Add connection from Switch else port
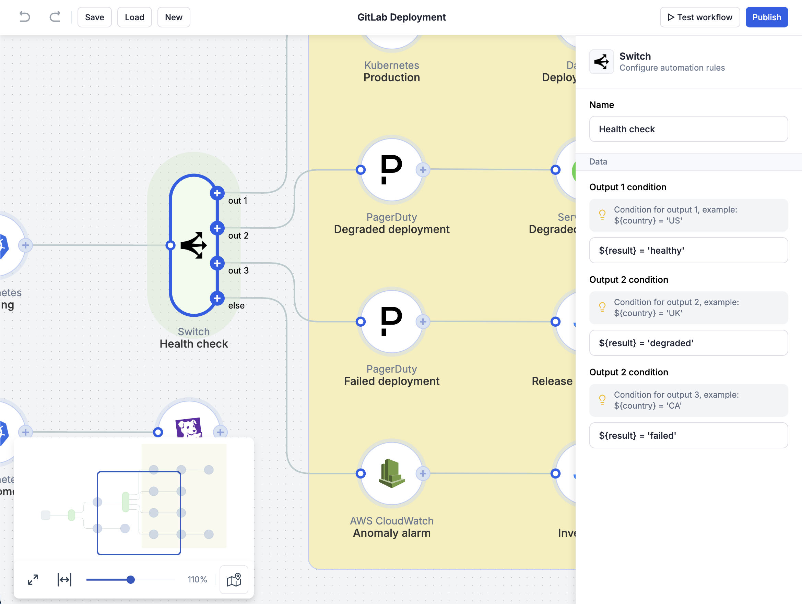The width and height of the screenshot is (802, 604). [217, 298]
